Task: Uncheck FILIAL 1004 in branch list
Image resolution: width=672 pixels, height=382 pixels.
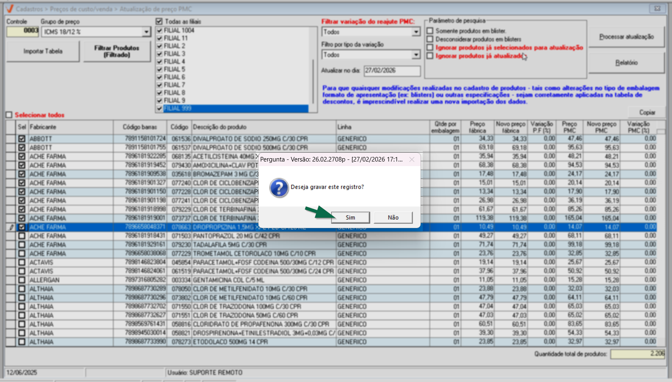Action: tap(159, 30)
